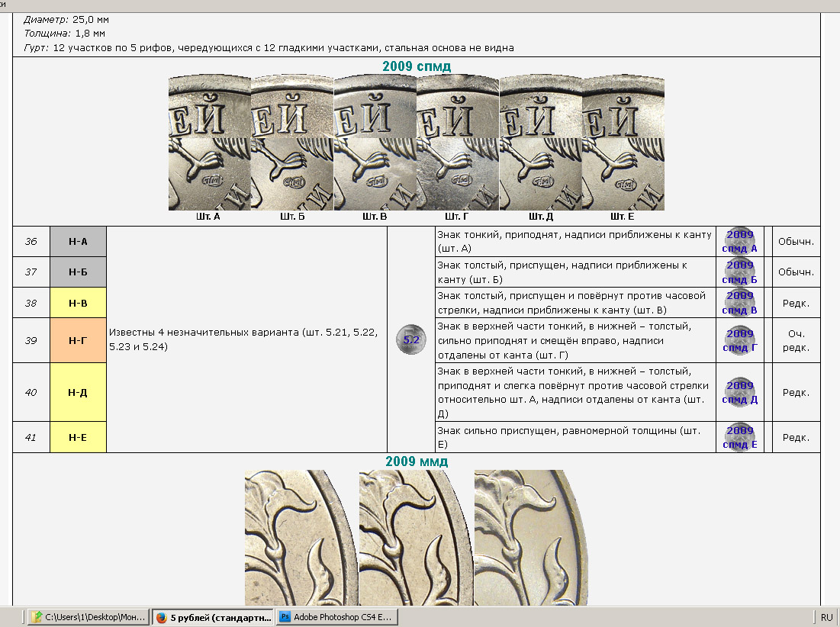Click the 2009 спмд А coin link
This screenshot has width=840, height=627.
coord(739,241)
